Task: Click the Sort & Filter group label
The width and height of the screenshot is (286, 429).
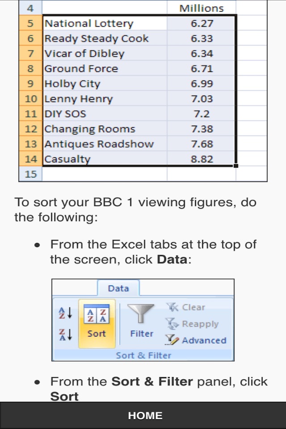Action: [143, 355]
